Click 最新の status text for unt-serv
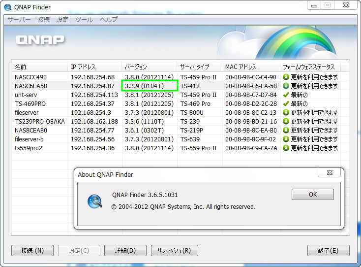The image size is (361, 267). pos(300,95)
